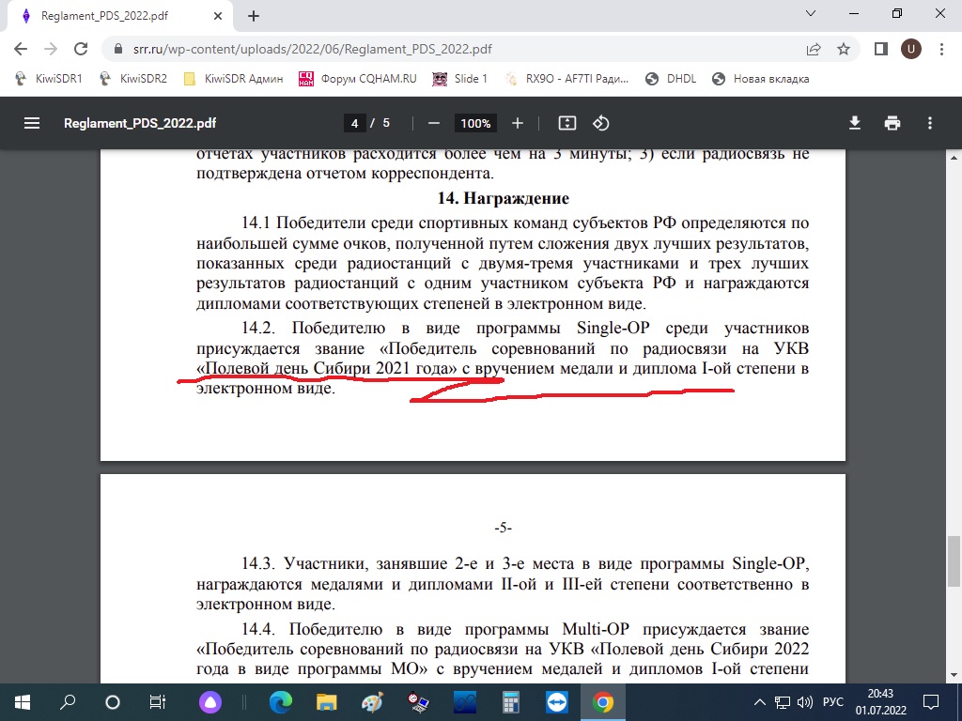
Task: Switch the РУС keyboard language indicator
Action: (833, 702)
